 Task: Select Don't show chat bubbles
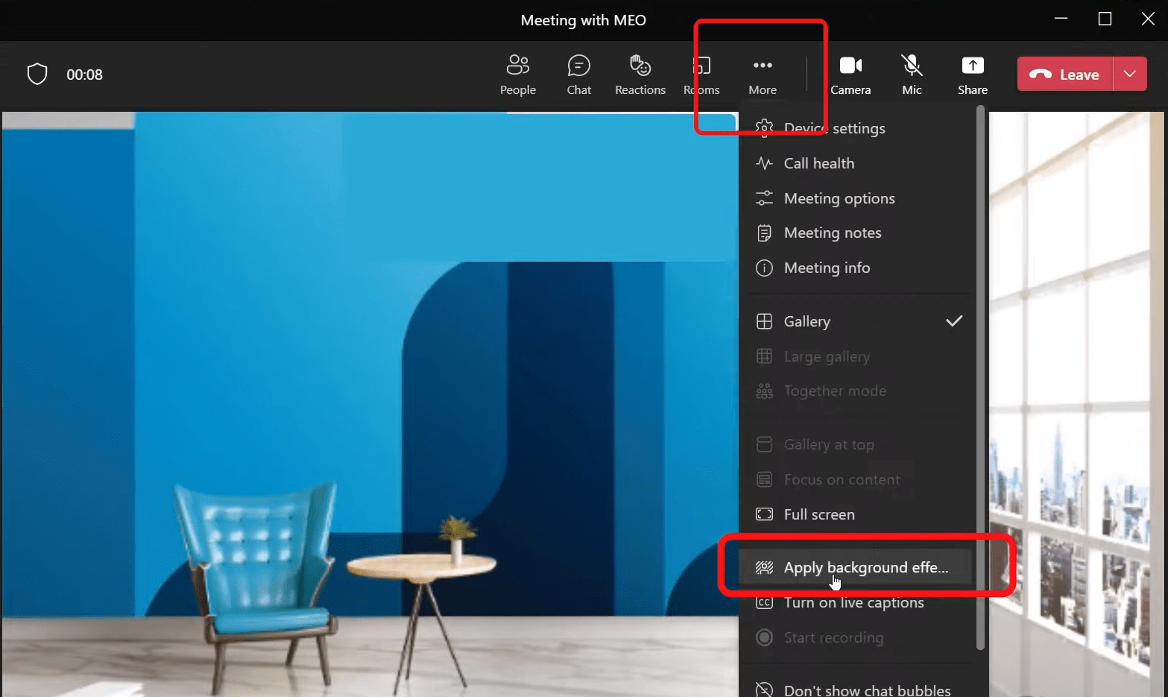857,690
